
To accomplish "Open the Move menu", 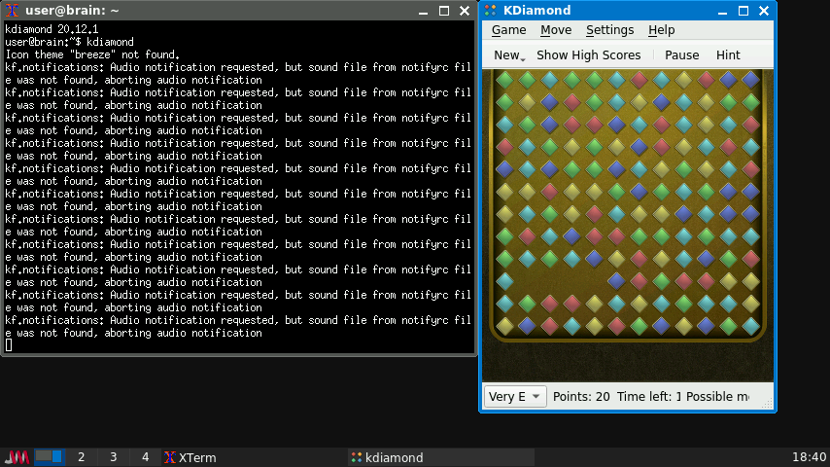I will (x=556, y=30).
